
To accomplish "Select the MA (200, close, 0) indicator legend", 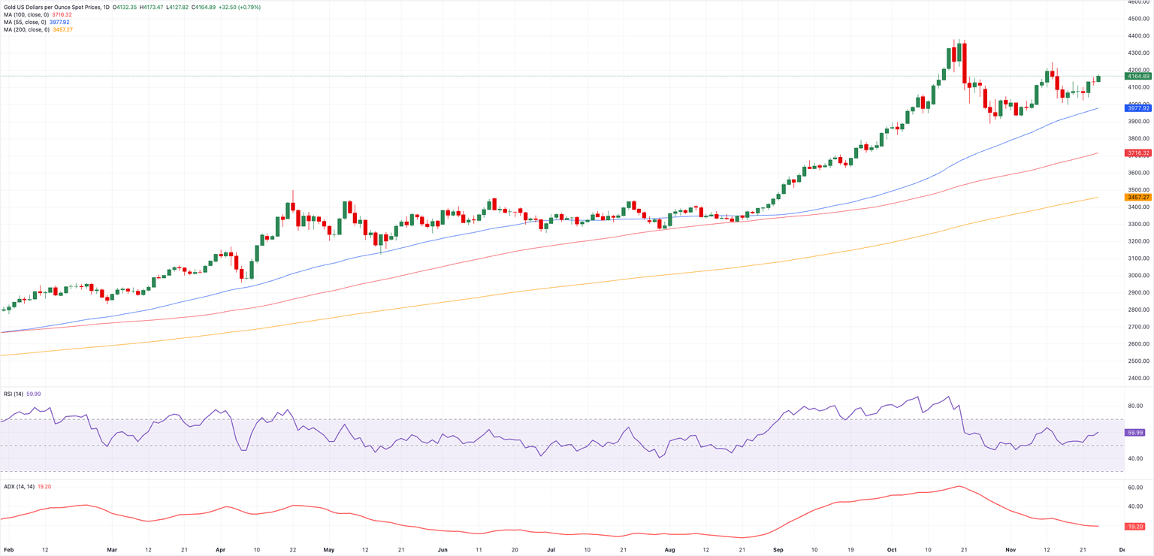I will pyautogui.click(x=27, y=29).
